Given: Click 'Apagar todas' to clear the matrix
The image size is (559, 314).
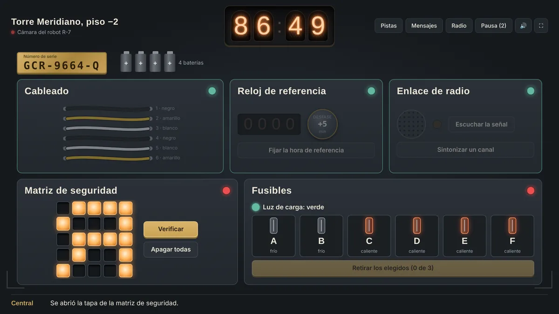Looking at the screenshot, I should click(x=170, y=249).
